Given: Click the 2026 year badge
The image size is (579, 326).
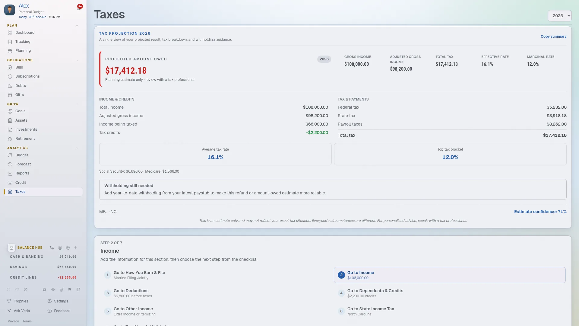Looking at the screenshot, I should point(324,59).
